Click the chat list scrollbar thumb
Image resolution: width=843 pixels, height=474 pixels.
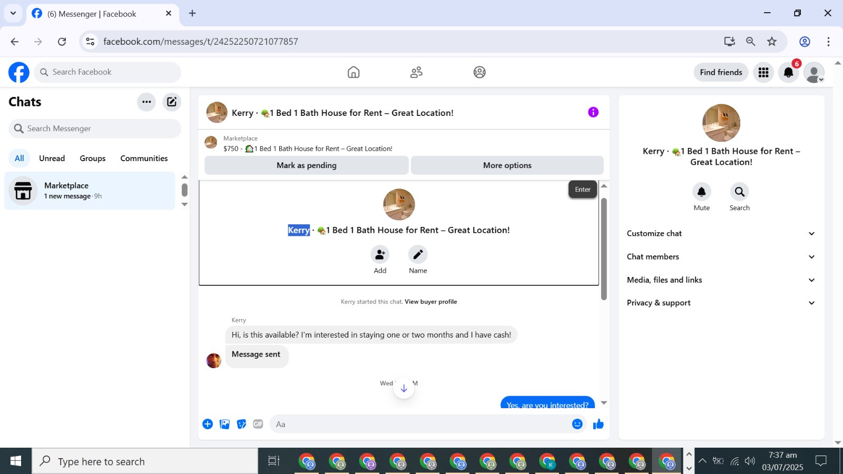pyautogui.click(x=184, y=190)
